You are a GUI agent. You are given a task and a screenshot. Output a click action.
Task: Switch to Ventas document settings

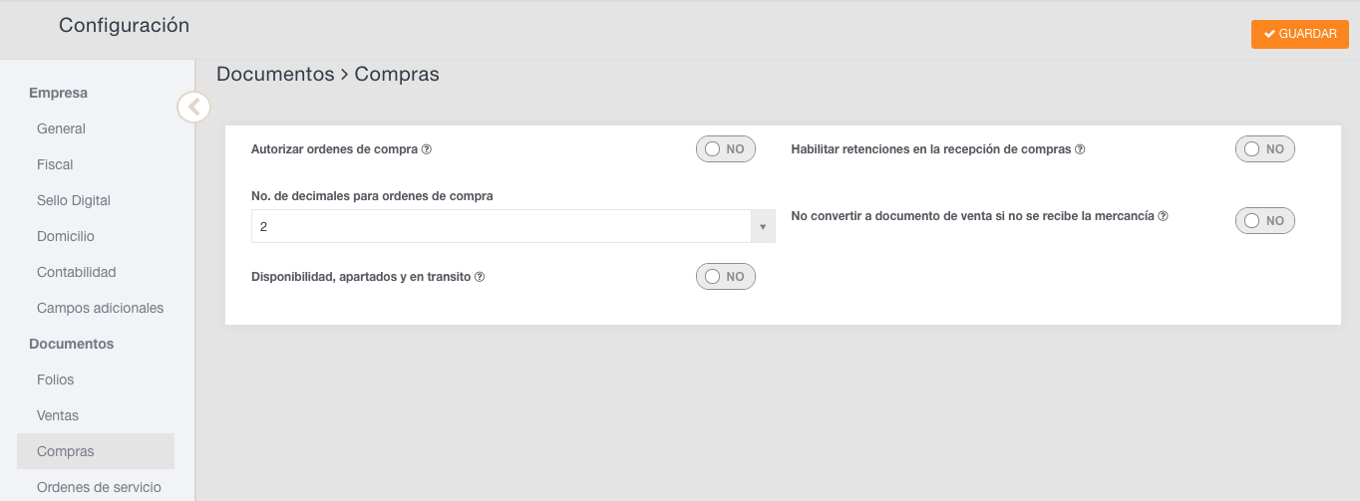[x=58, y=415]
